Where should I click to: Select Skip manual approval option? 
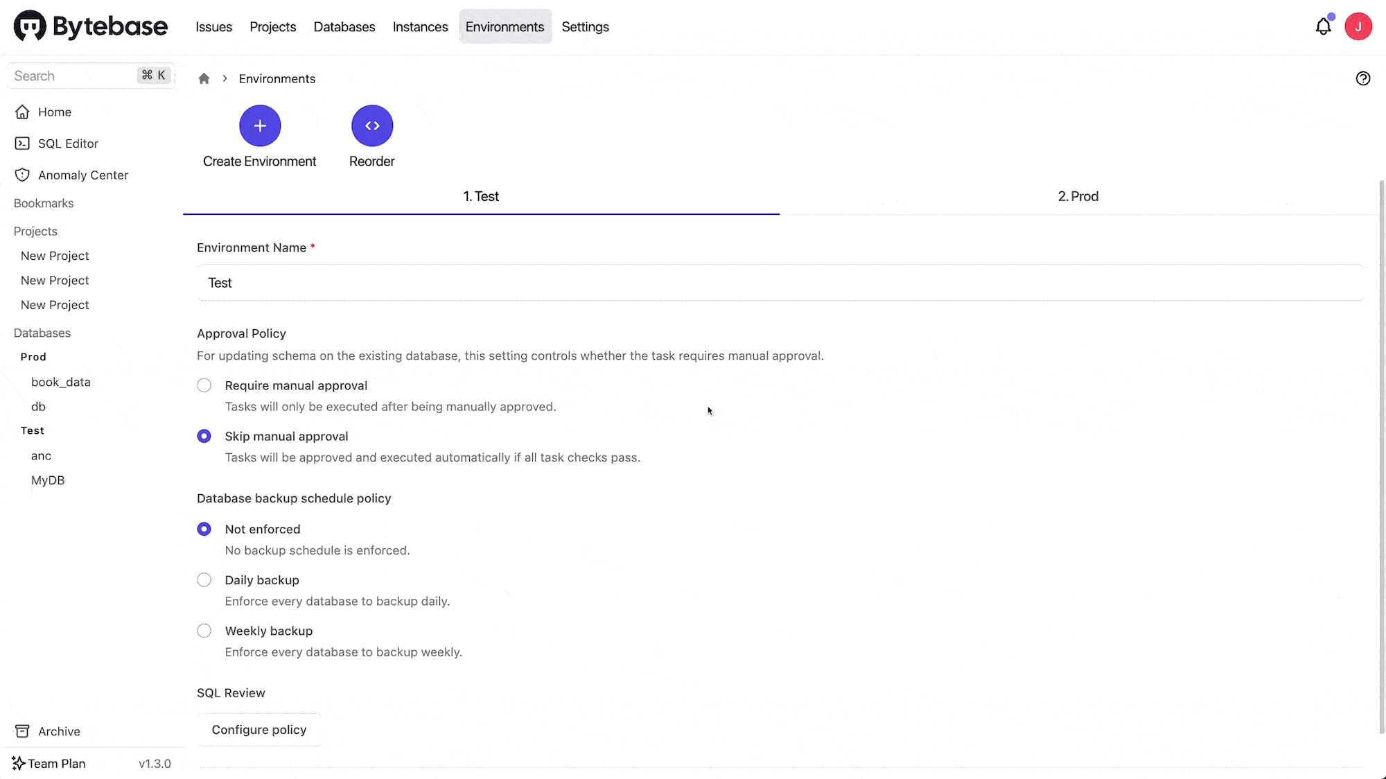(x=204, y=436)
